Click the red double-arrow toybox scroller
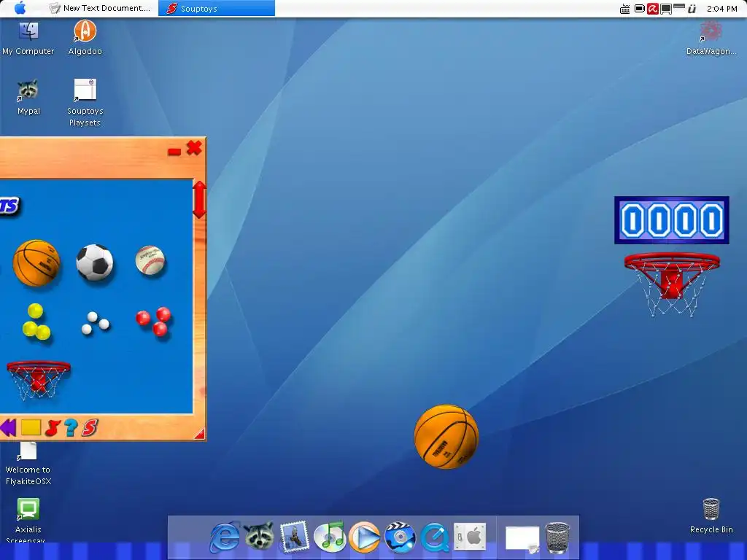The image size is (747, 560). click(199, 200)
